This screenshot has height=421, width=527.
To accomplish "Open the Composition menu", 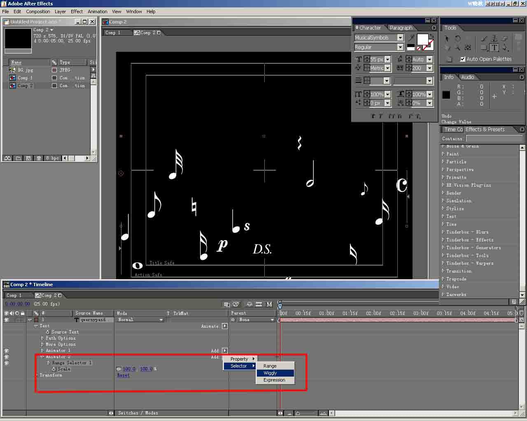I will coord(38,12).
